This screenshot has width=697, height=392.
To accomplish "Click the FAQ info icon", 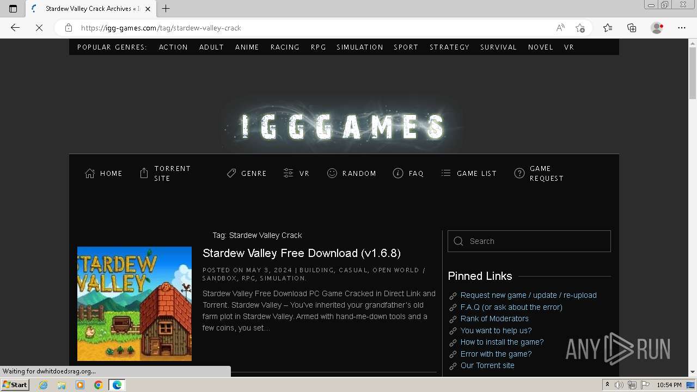I will (398, 173).
